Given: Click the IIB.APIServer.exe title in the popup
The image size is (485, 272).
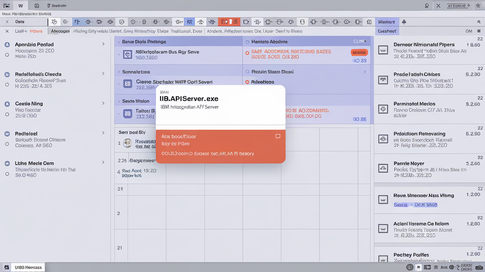Looking at the screenshot, I should point(189,99).
